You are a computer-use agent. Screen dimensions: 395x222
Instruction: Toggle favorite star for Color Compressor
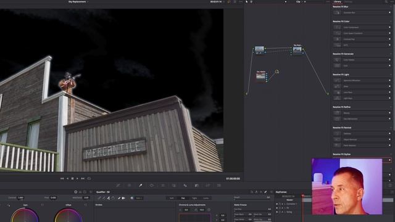point(389,27)
